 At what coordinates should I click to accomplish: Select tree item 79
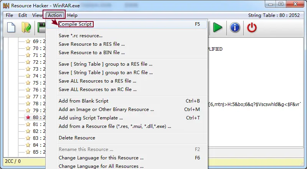tap(39, 110)
